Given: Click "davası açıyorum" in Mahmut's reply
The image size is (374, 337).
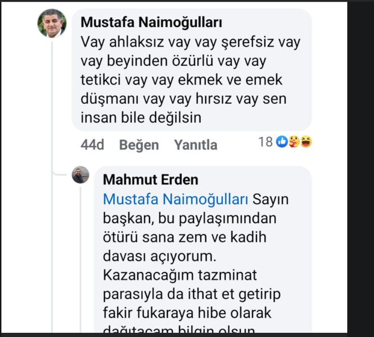Looking at the screenshot, I should [158, 256].
